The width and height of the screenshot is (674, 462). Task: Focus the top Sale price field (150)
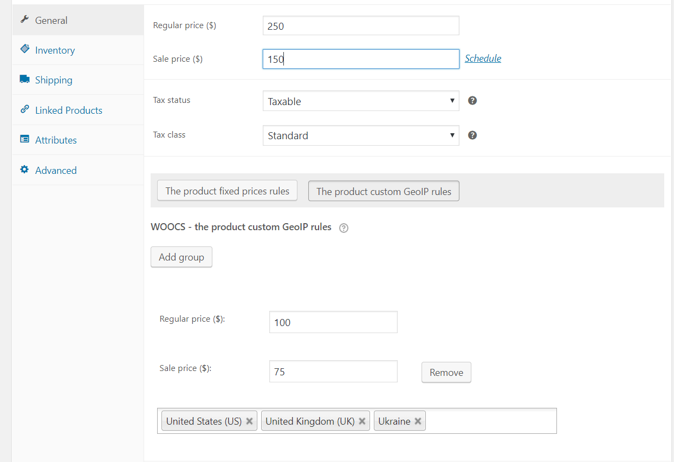click(361, 59)
